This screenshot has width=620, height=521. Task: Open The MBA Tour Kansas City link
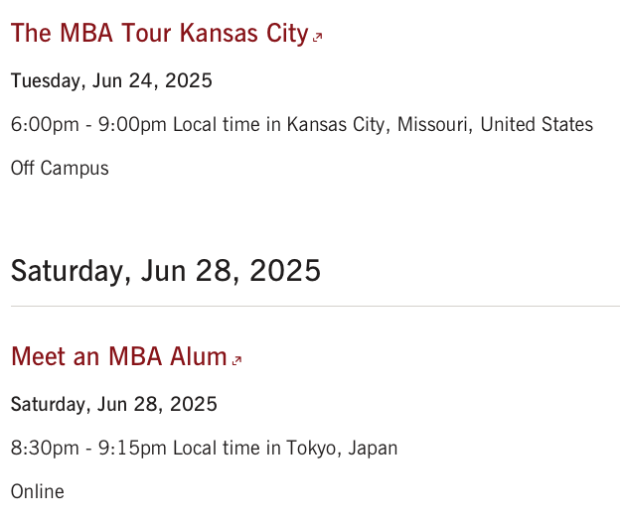[159, 33]
